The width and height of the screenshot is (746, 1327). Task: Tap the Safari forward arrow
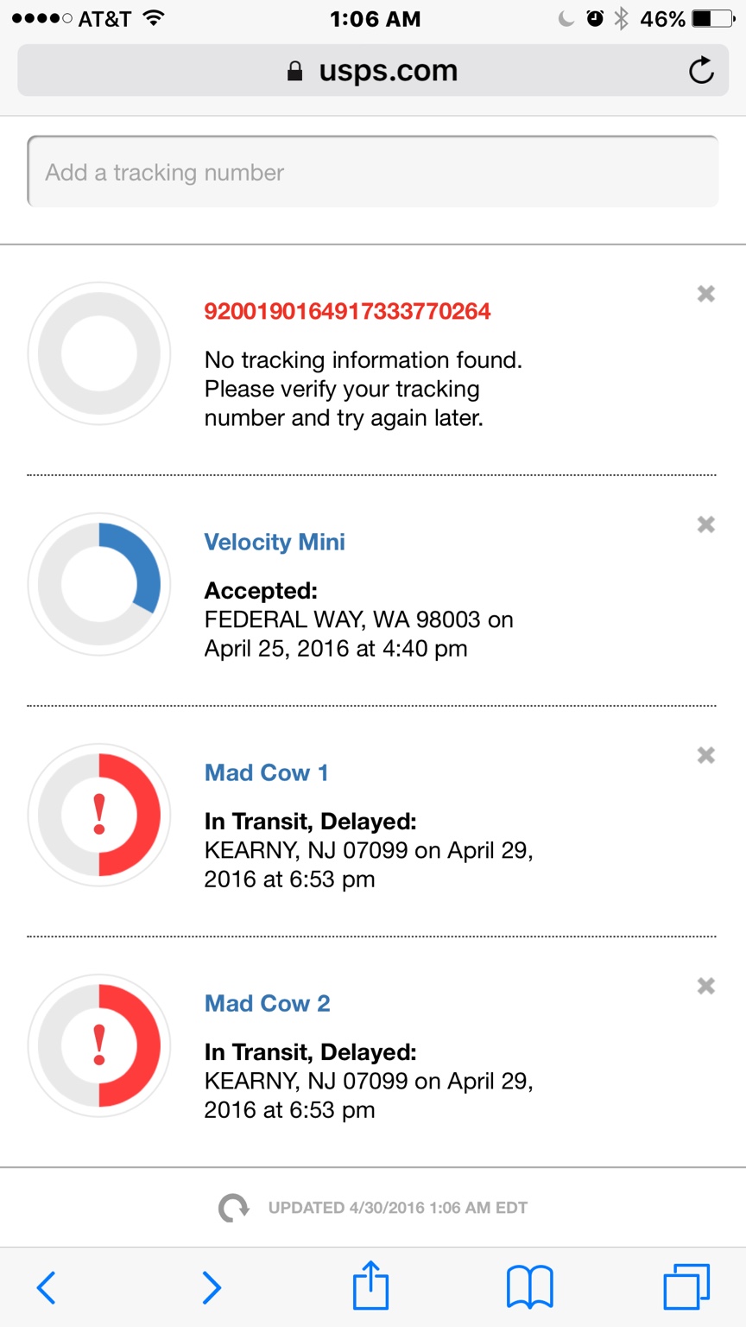pos(211,1287)
